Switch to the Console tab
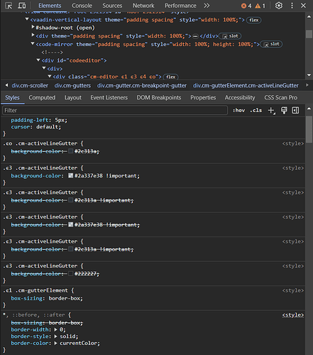Screen dimensions: 313x355 82,6
